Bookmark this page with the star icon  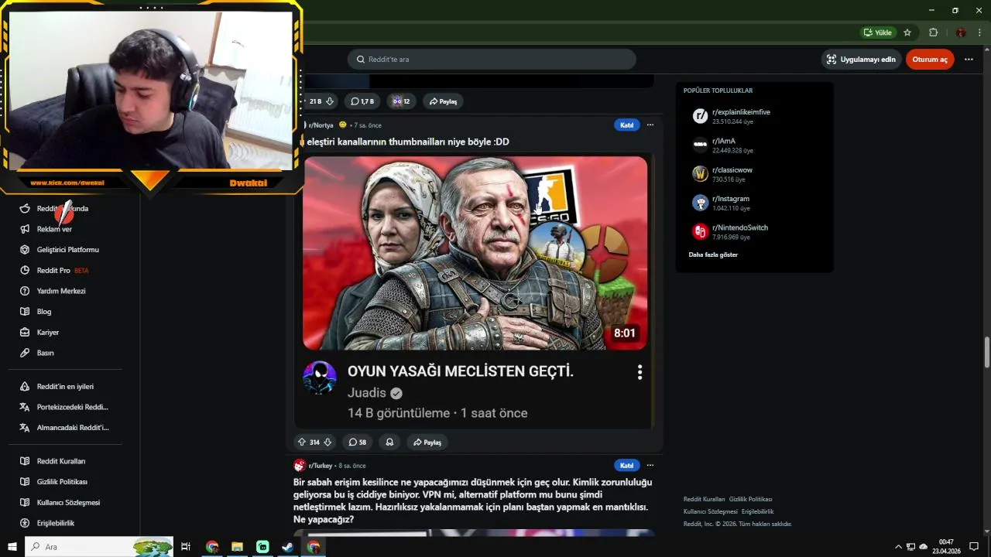[907, 32]
